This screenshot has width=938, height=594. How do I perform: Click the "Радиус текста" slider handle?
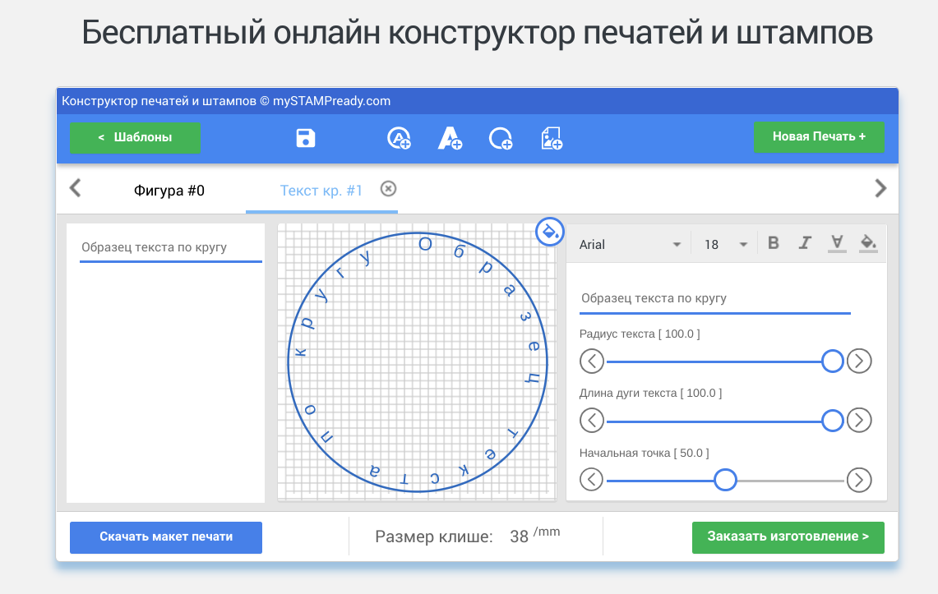[x=832, y=361]
